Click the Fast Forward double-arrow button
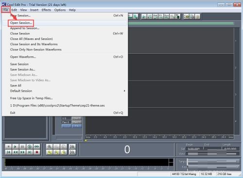This screenshot has width=243, height=178. pyautogui.click(x=22, y=152)
